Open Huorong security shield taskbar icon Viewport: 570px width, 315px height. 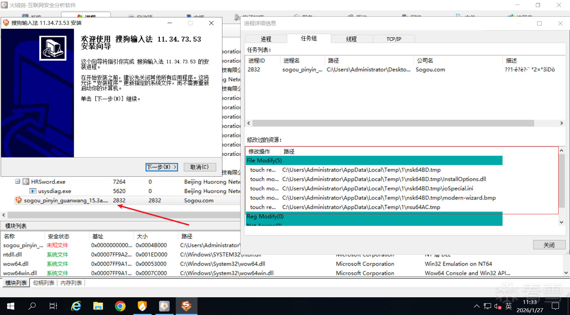pyautogui.click(x=142, y=306)
